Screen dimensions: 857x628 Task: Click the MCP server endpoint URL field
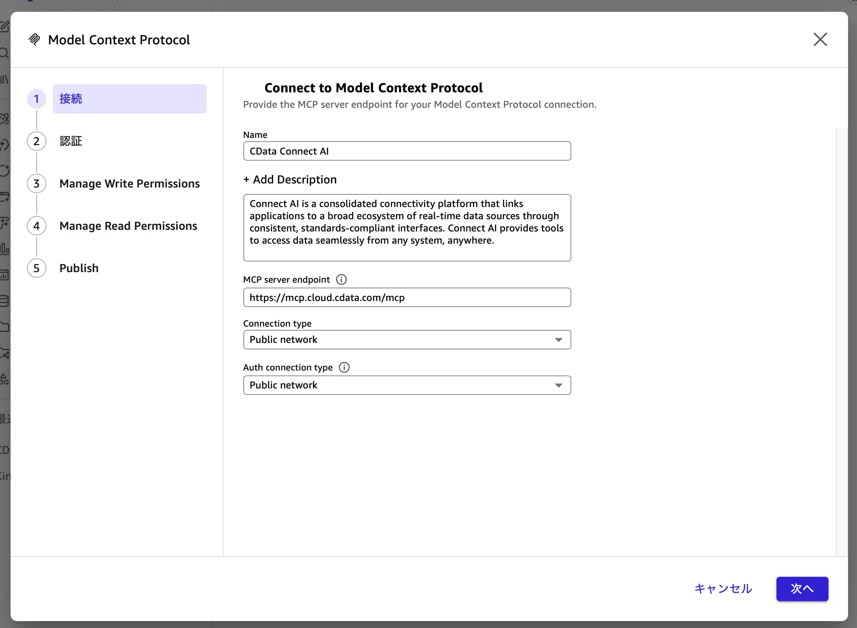click(407, 297)
